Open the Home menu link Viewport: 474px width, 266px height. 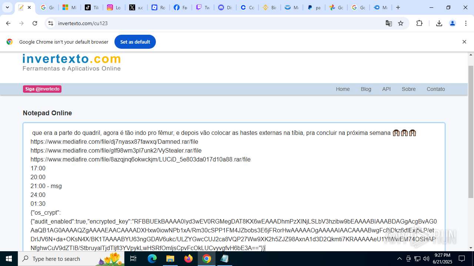[x=343, y=89]
